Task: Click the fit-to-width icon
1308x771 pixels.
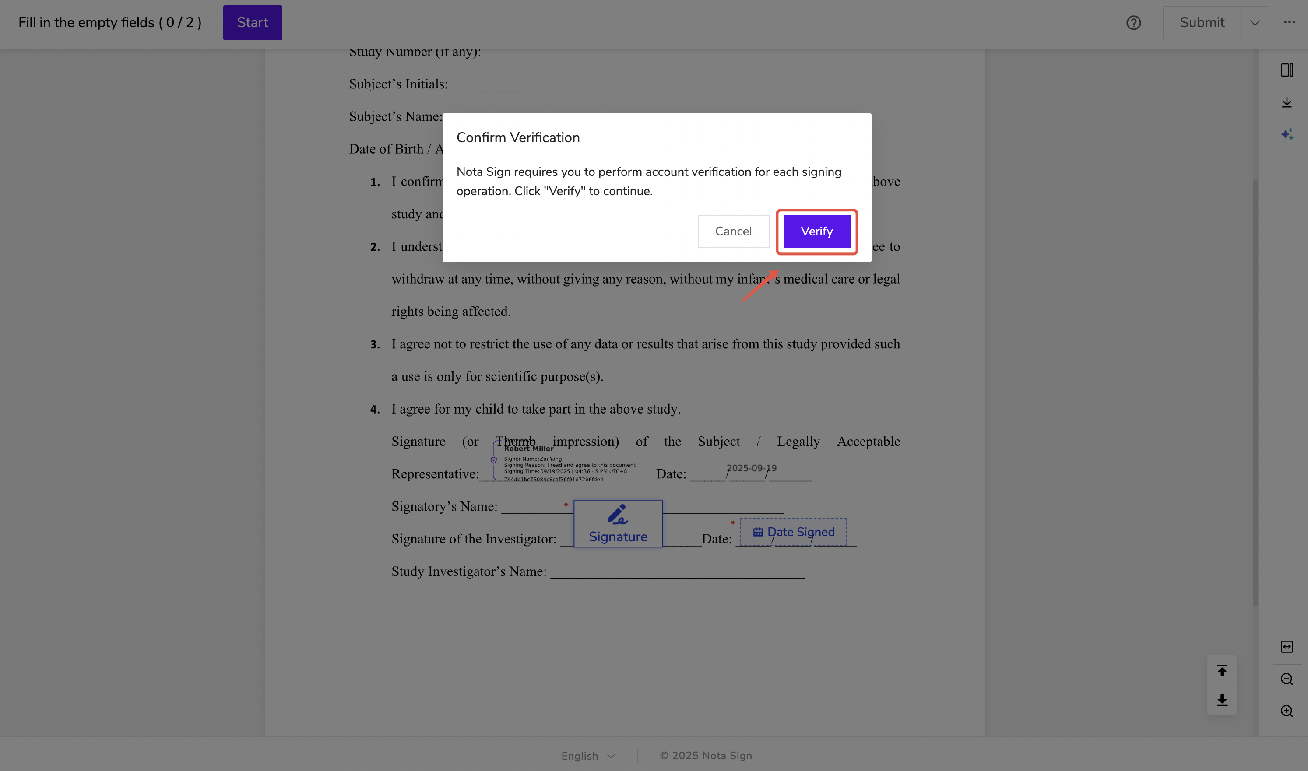Action: click(1287, 647)
